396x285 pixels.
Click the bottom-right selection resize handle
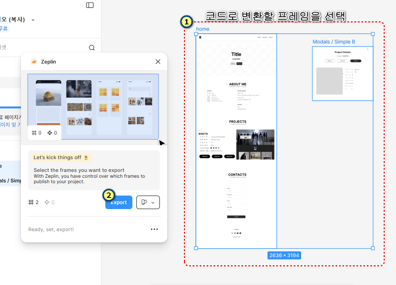(373, 248)
